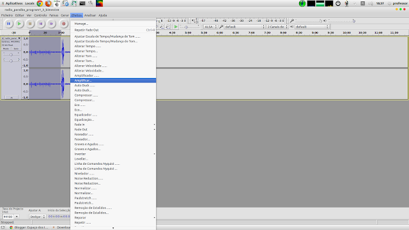
Task: Expand the Inverter submenu
Action: tap(113, 154)
